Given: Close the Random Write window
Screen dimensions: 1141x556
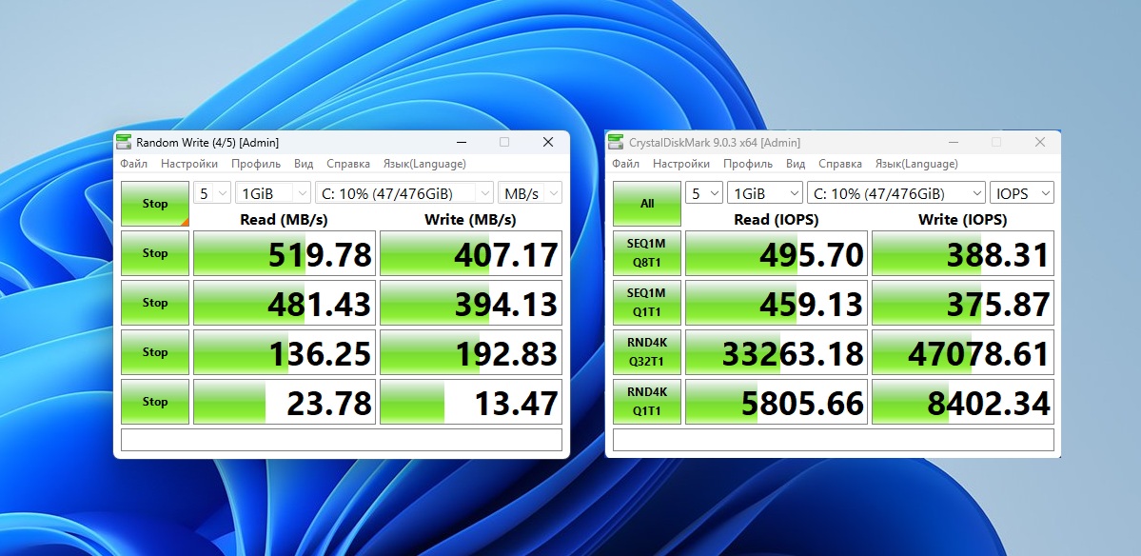Looking at the screenshot, I should pyautogui.click(x=548, y=142).
